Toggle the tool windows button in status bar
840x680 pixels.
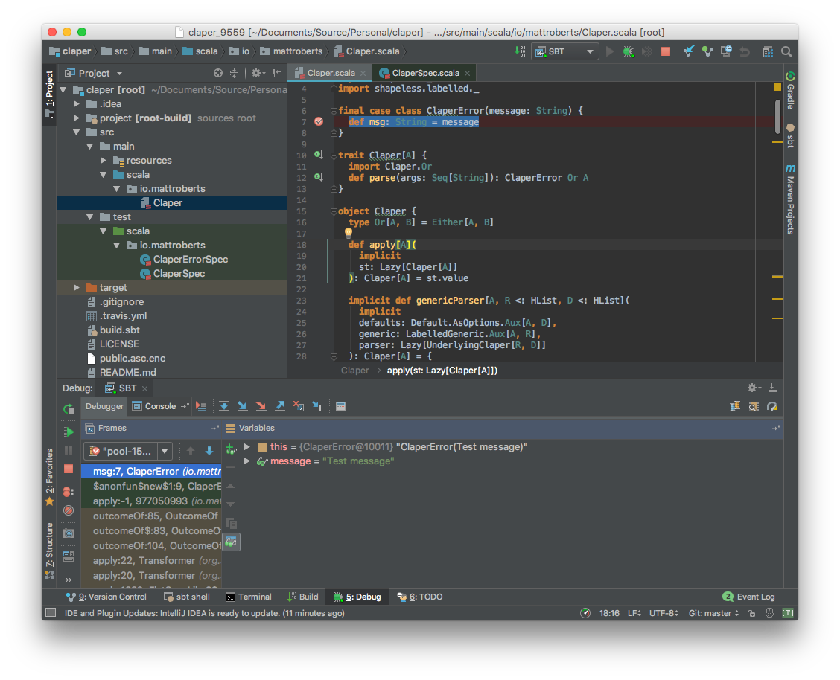[51, 613]
